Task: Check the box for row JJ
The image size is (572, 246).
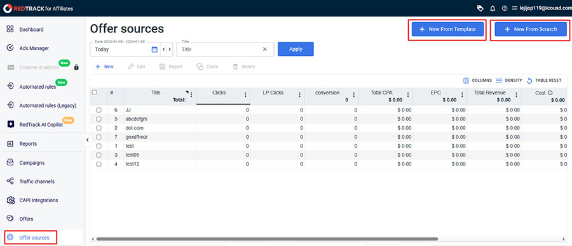Action: click(99, 110)
